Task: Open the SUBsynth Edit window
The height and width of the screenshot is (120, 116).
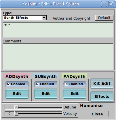Action: (46, 94)
